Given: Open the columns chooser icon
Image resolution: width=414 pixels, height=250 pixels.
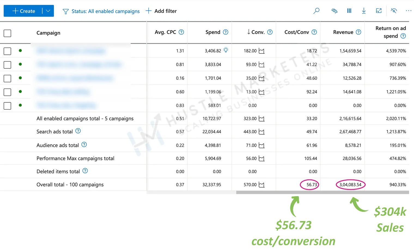Looking at the screenshot, I should click(x=349, y=11).
